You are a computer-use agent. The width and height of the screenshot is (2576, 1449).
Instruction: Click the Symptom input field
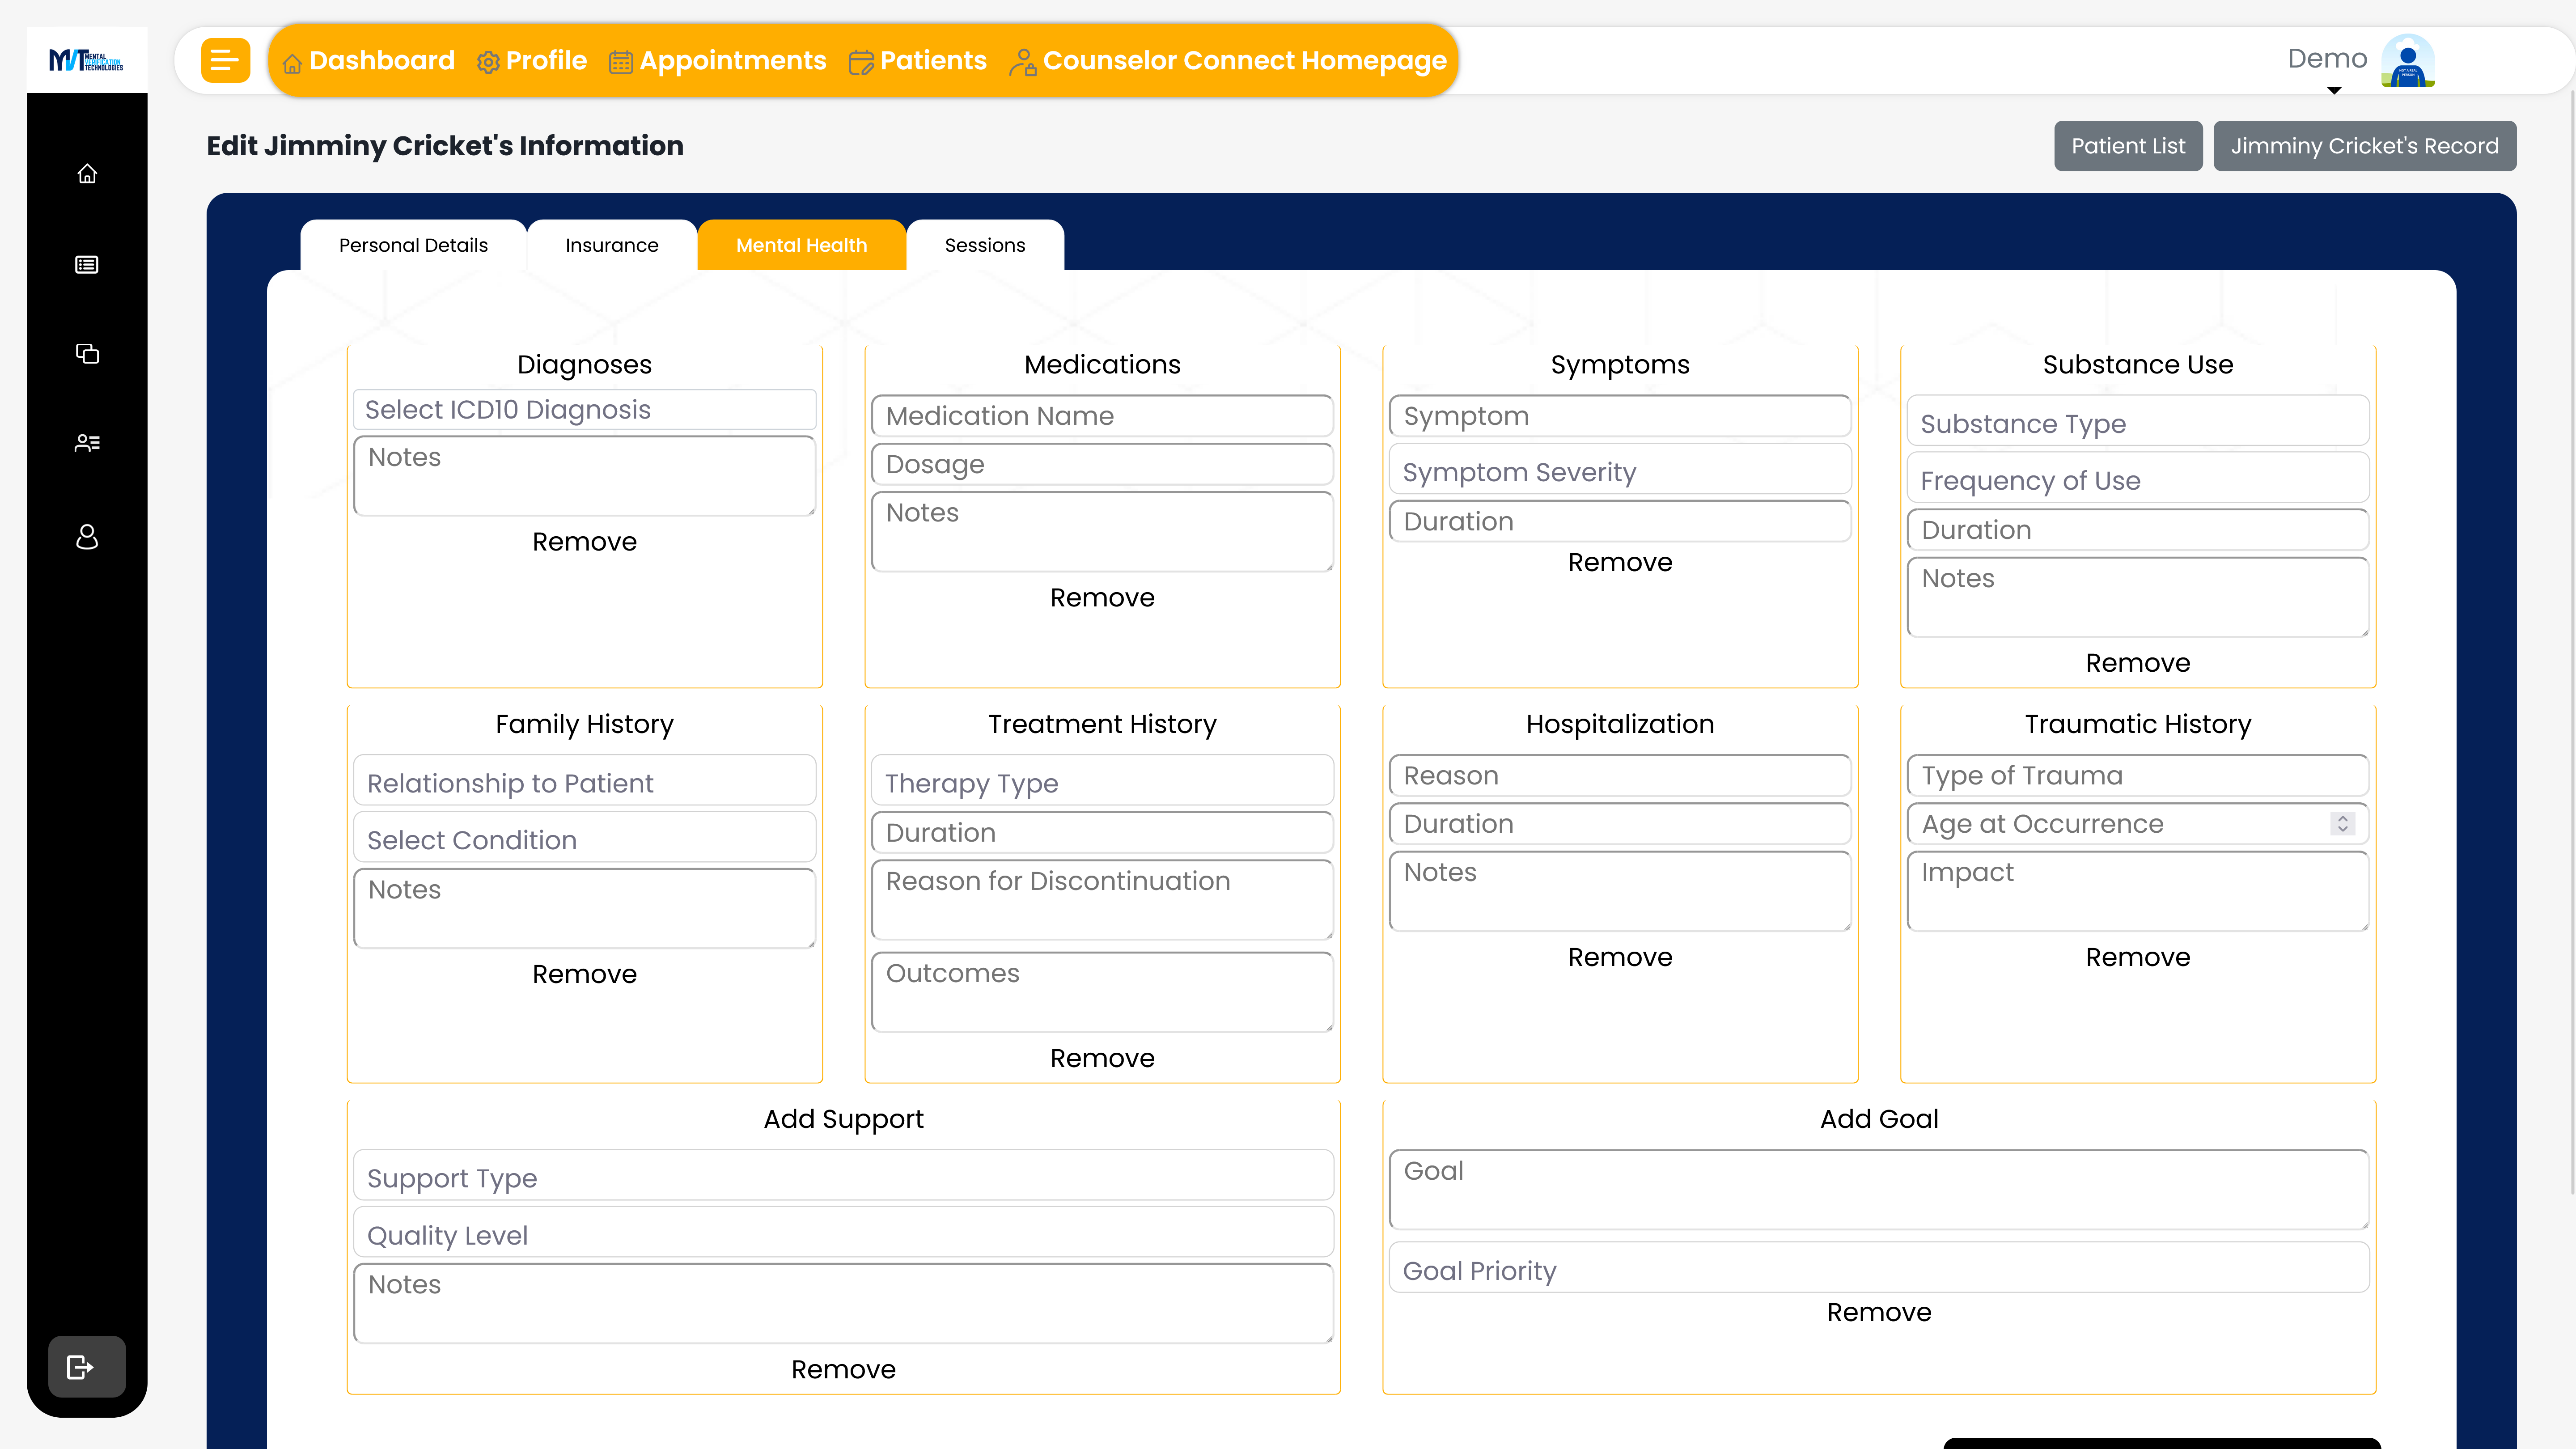pos(1620,416)
